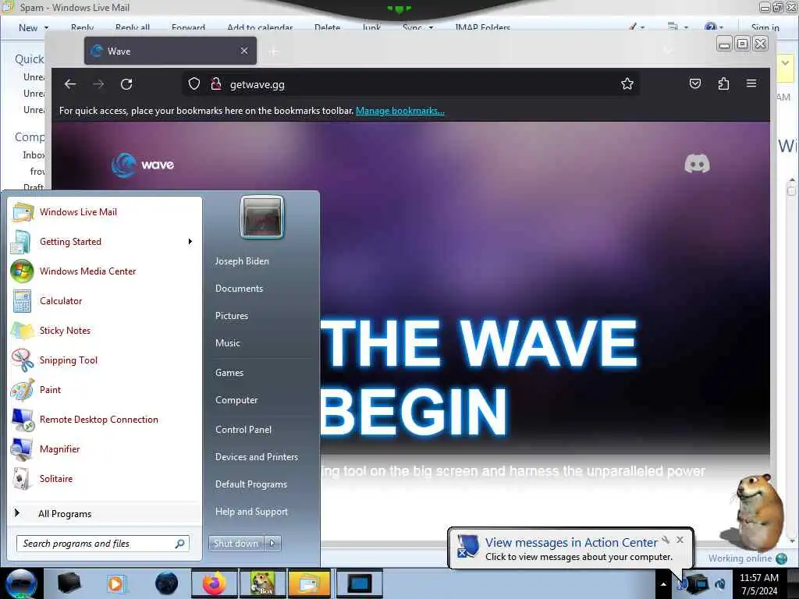
Task: Click the taskbar clock showing 11:57 AM
Action: click(759, 584)
